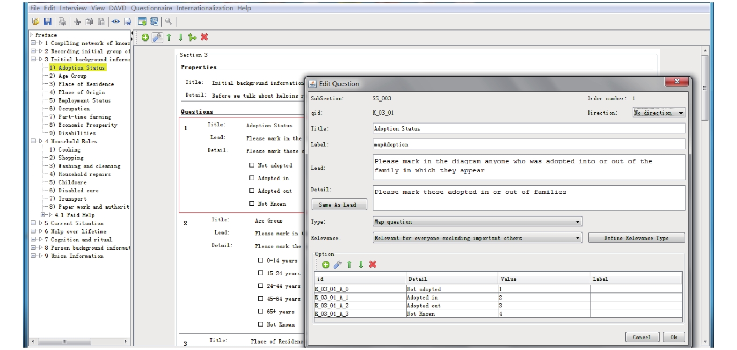Click the Label field containing 'mapAdoption'
This screenshot has height=350, width=737.
click(529, 144)
